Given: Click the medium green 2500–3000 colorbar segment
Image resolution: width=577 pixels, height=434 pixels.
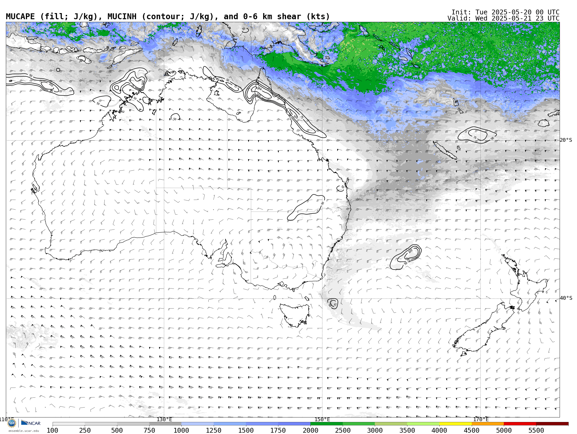Looking at the screenshot, I should pos(359,424).
